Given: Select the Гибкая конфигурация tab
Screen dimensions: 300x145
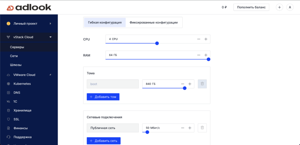Looking at the screenshot, I should [105, 22].
